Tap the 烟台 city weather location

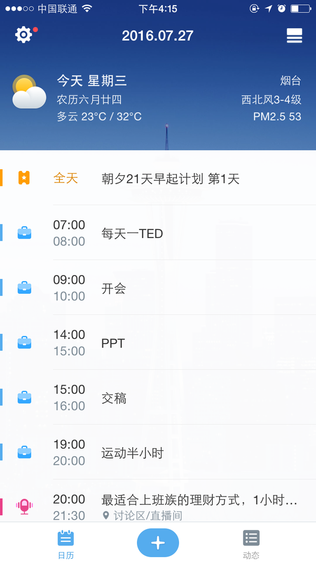point(291,81)
